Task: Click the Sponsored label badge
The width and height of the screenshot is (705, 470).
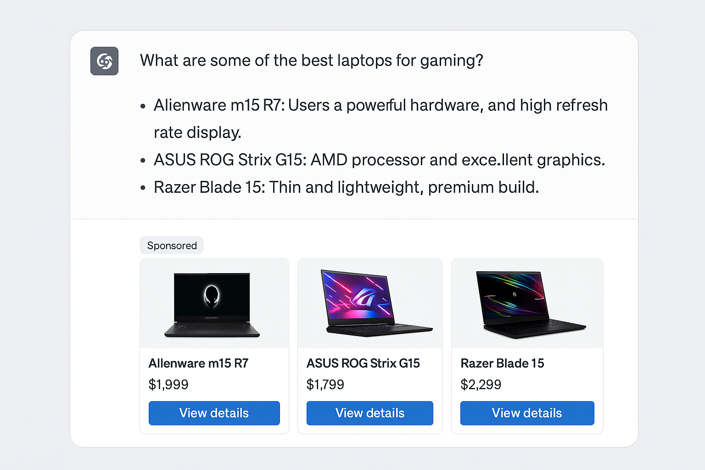Action: click(172, 246)
